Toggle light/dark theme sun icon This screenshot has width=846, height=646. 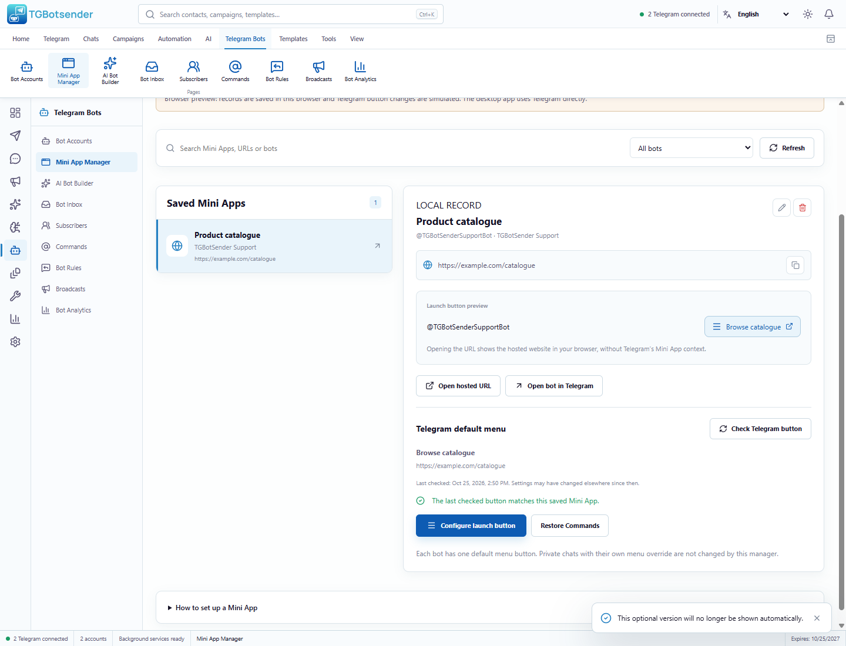pyautogui.click(x=808, y=14)
